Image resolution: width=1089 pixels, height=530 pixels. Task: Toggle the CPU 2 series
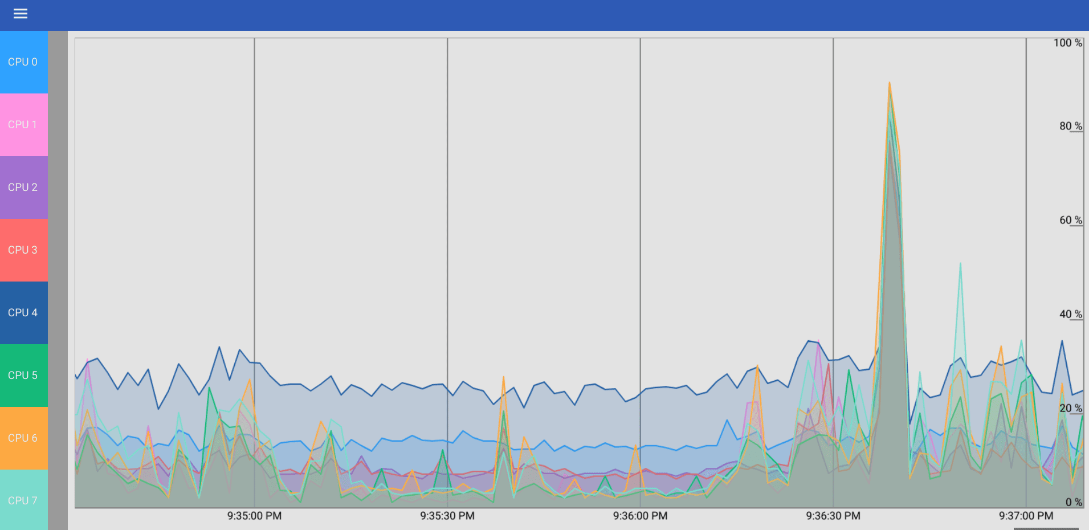point(24,187)
